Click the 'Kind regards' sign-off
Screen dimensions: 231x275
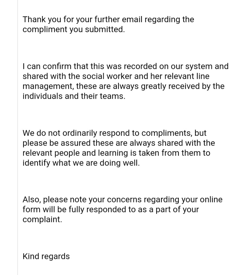[x=46, y=256]
